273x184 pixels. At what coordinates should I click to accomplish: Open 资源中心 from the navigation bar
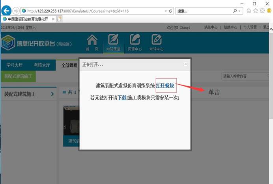(x=135, y=43)
